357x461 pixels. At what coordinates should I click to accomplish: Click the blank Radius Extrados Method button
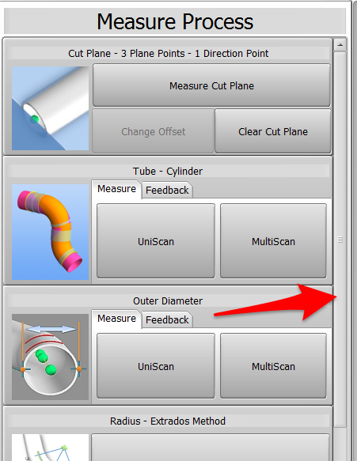pos(211,448)
